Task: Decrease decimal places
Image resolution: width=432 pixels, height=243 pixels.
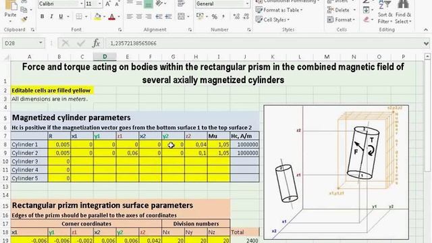Action: coord(246,16)
